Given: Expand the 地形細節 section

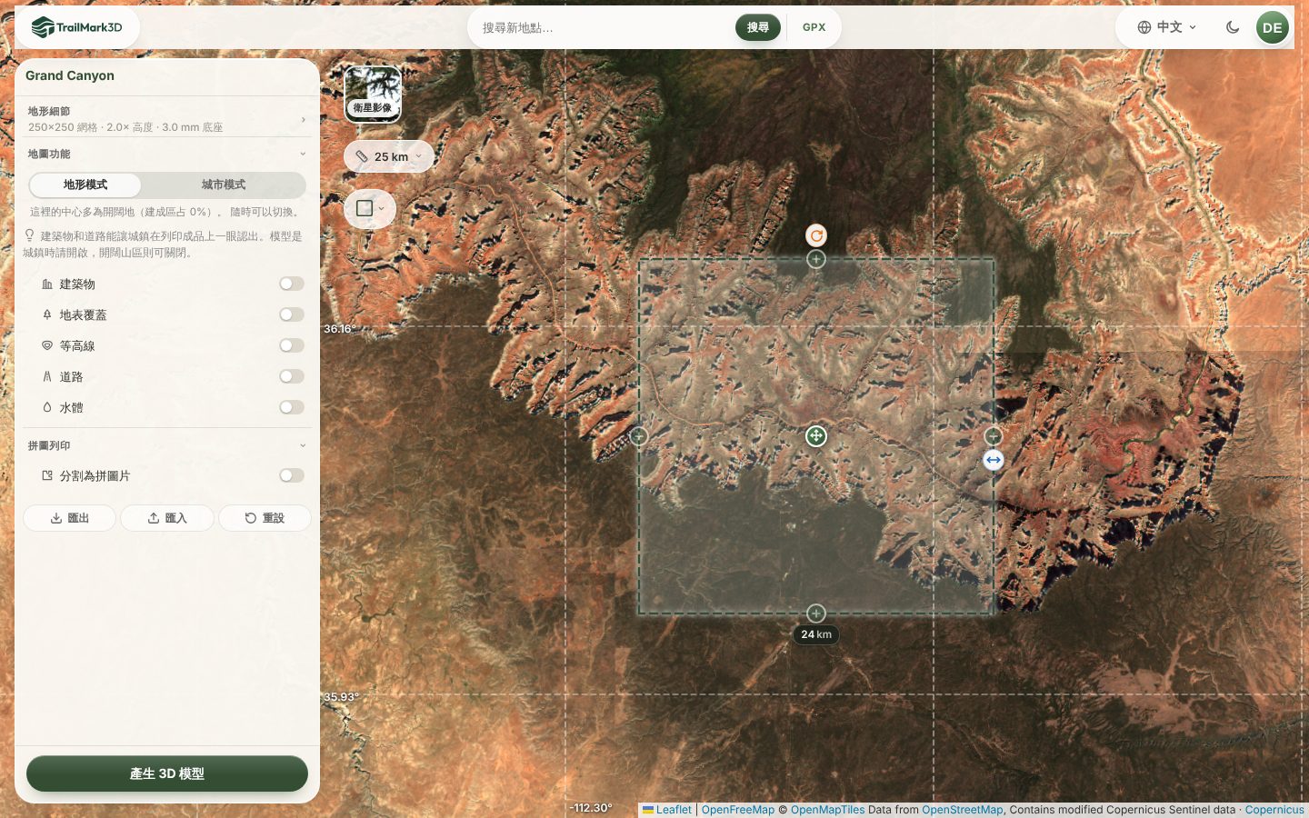Looking at the screenshot, I should [167, 118].
